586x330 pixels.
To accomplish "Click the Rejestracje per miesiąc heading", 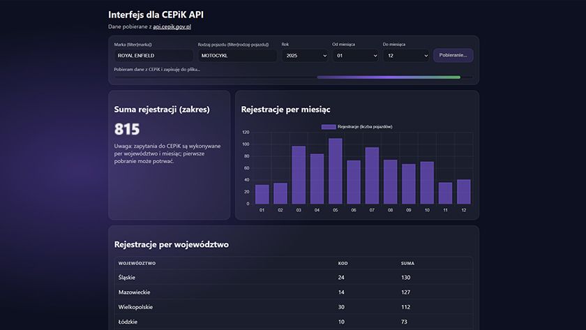I will click(285, 110).
